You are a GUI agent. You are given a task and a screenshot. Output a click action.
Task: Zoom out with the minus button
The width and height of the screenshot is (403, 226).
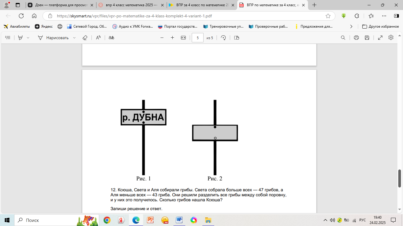tap(162, 38)
